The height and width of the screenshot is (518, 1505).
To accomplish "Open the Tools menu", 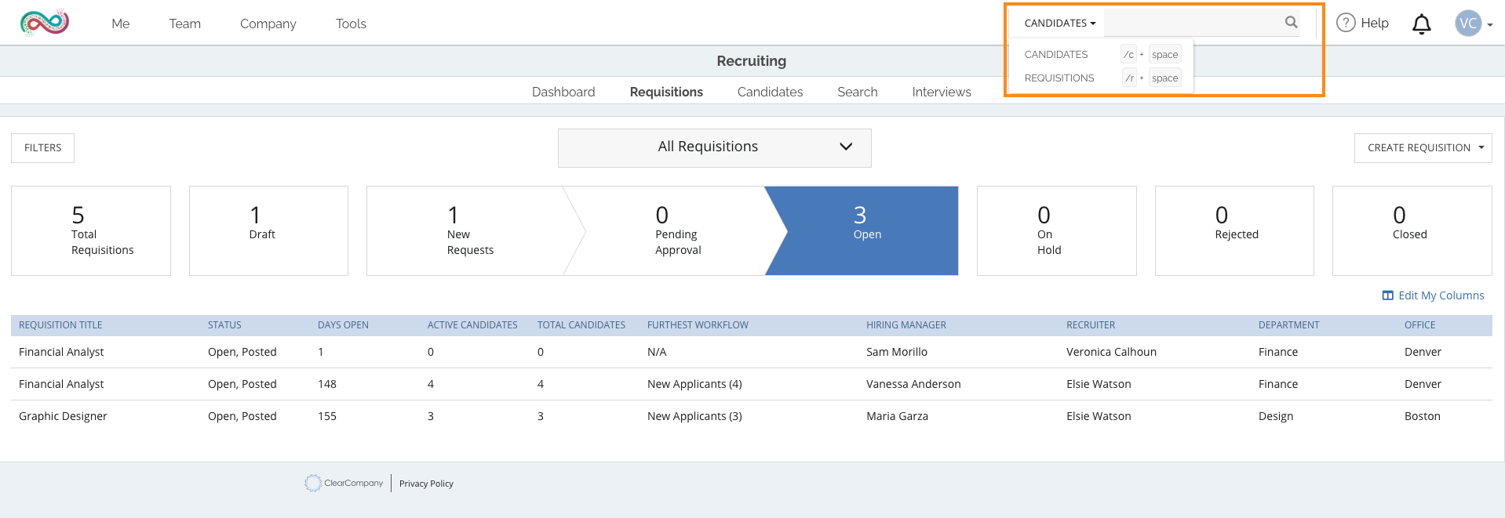I will (351, 24).
